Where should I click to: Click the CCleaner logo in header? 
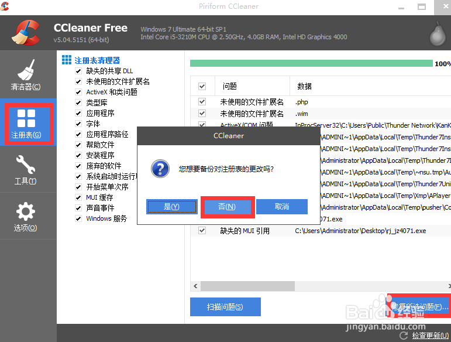point(26,33)
